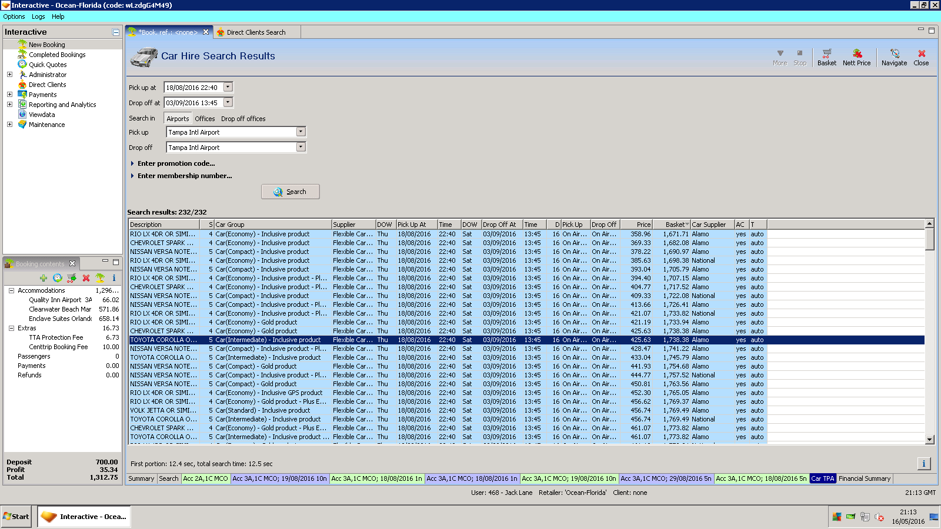The width and height of the screenshot is (941, 529).
Task: Open the Logs menu
Action: 38,16
